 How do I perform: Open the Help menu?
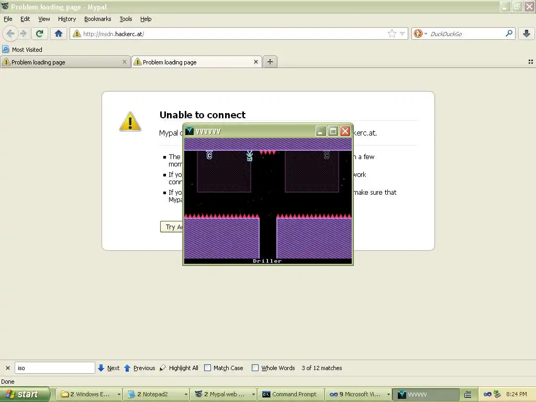(146, 19)
